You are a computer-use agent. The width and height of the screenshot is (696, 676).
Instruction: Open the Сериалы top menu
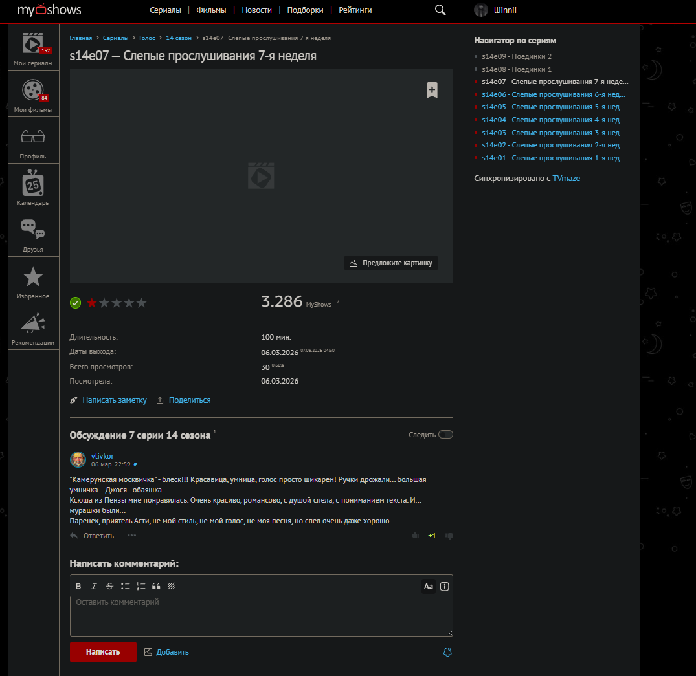(165, 10)
